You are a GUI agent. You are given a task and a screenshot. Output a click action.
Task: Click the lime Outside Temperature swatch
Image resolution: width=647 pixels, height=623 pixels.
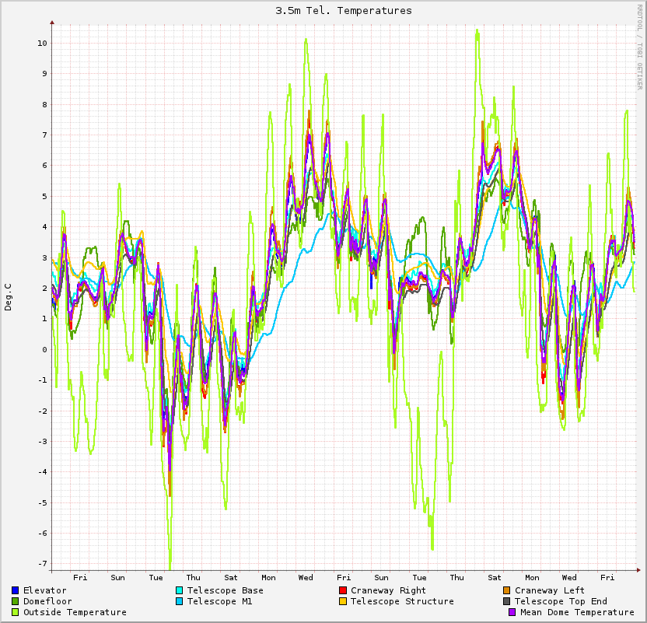(x=16, y=612)
